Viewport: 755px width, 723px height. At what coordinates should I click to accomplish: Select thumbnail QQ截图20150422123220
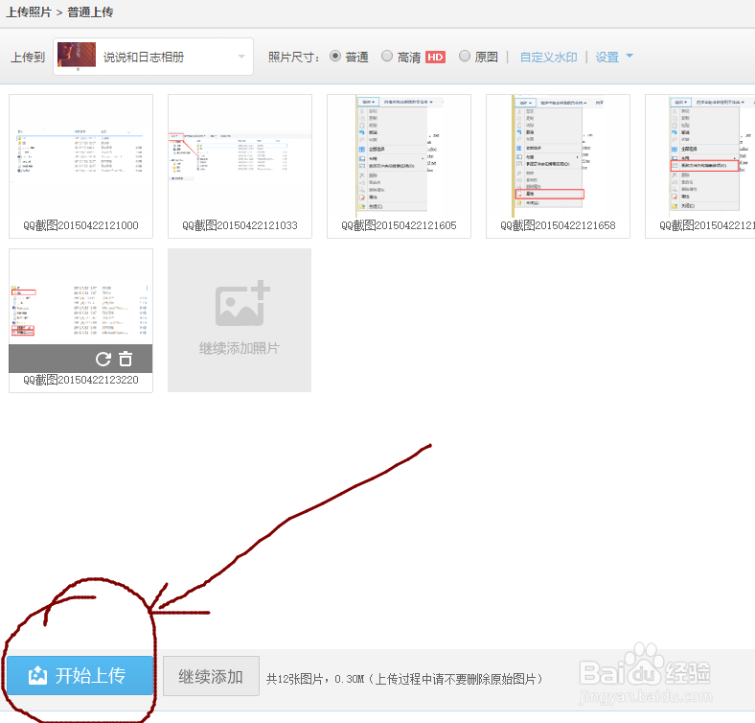point(80,320)
